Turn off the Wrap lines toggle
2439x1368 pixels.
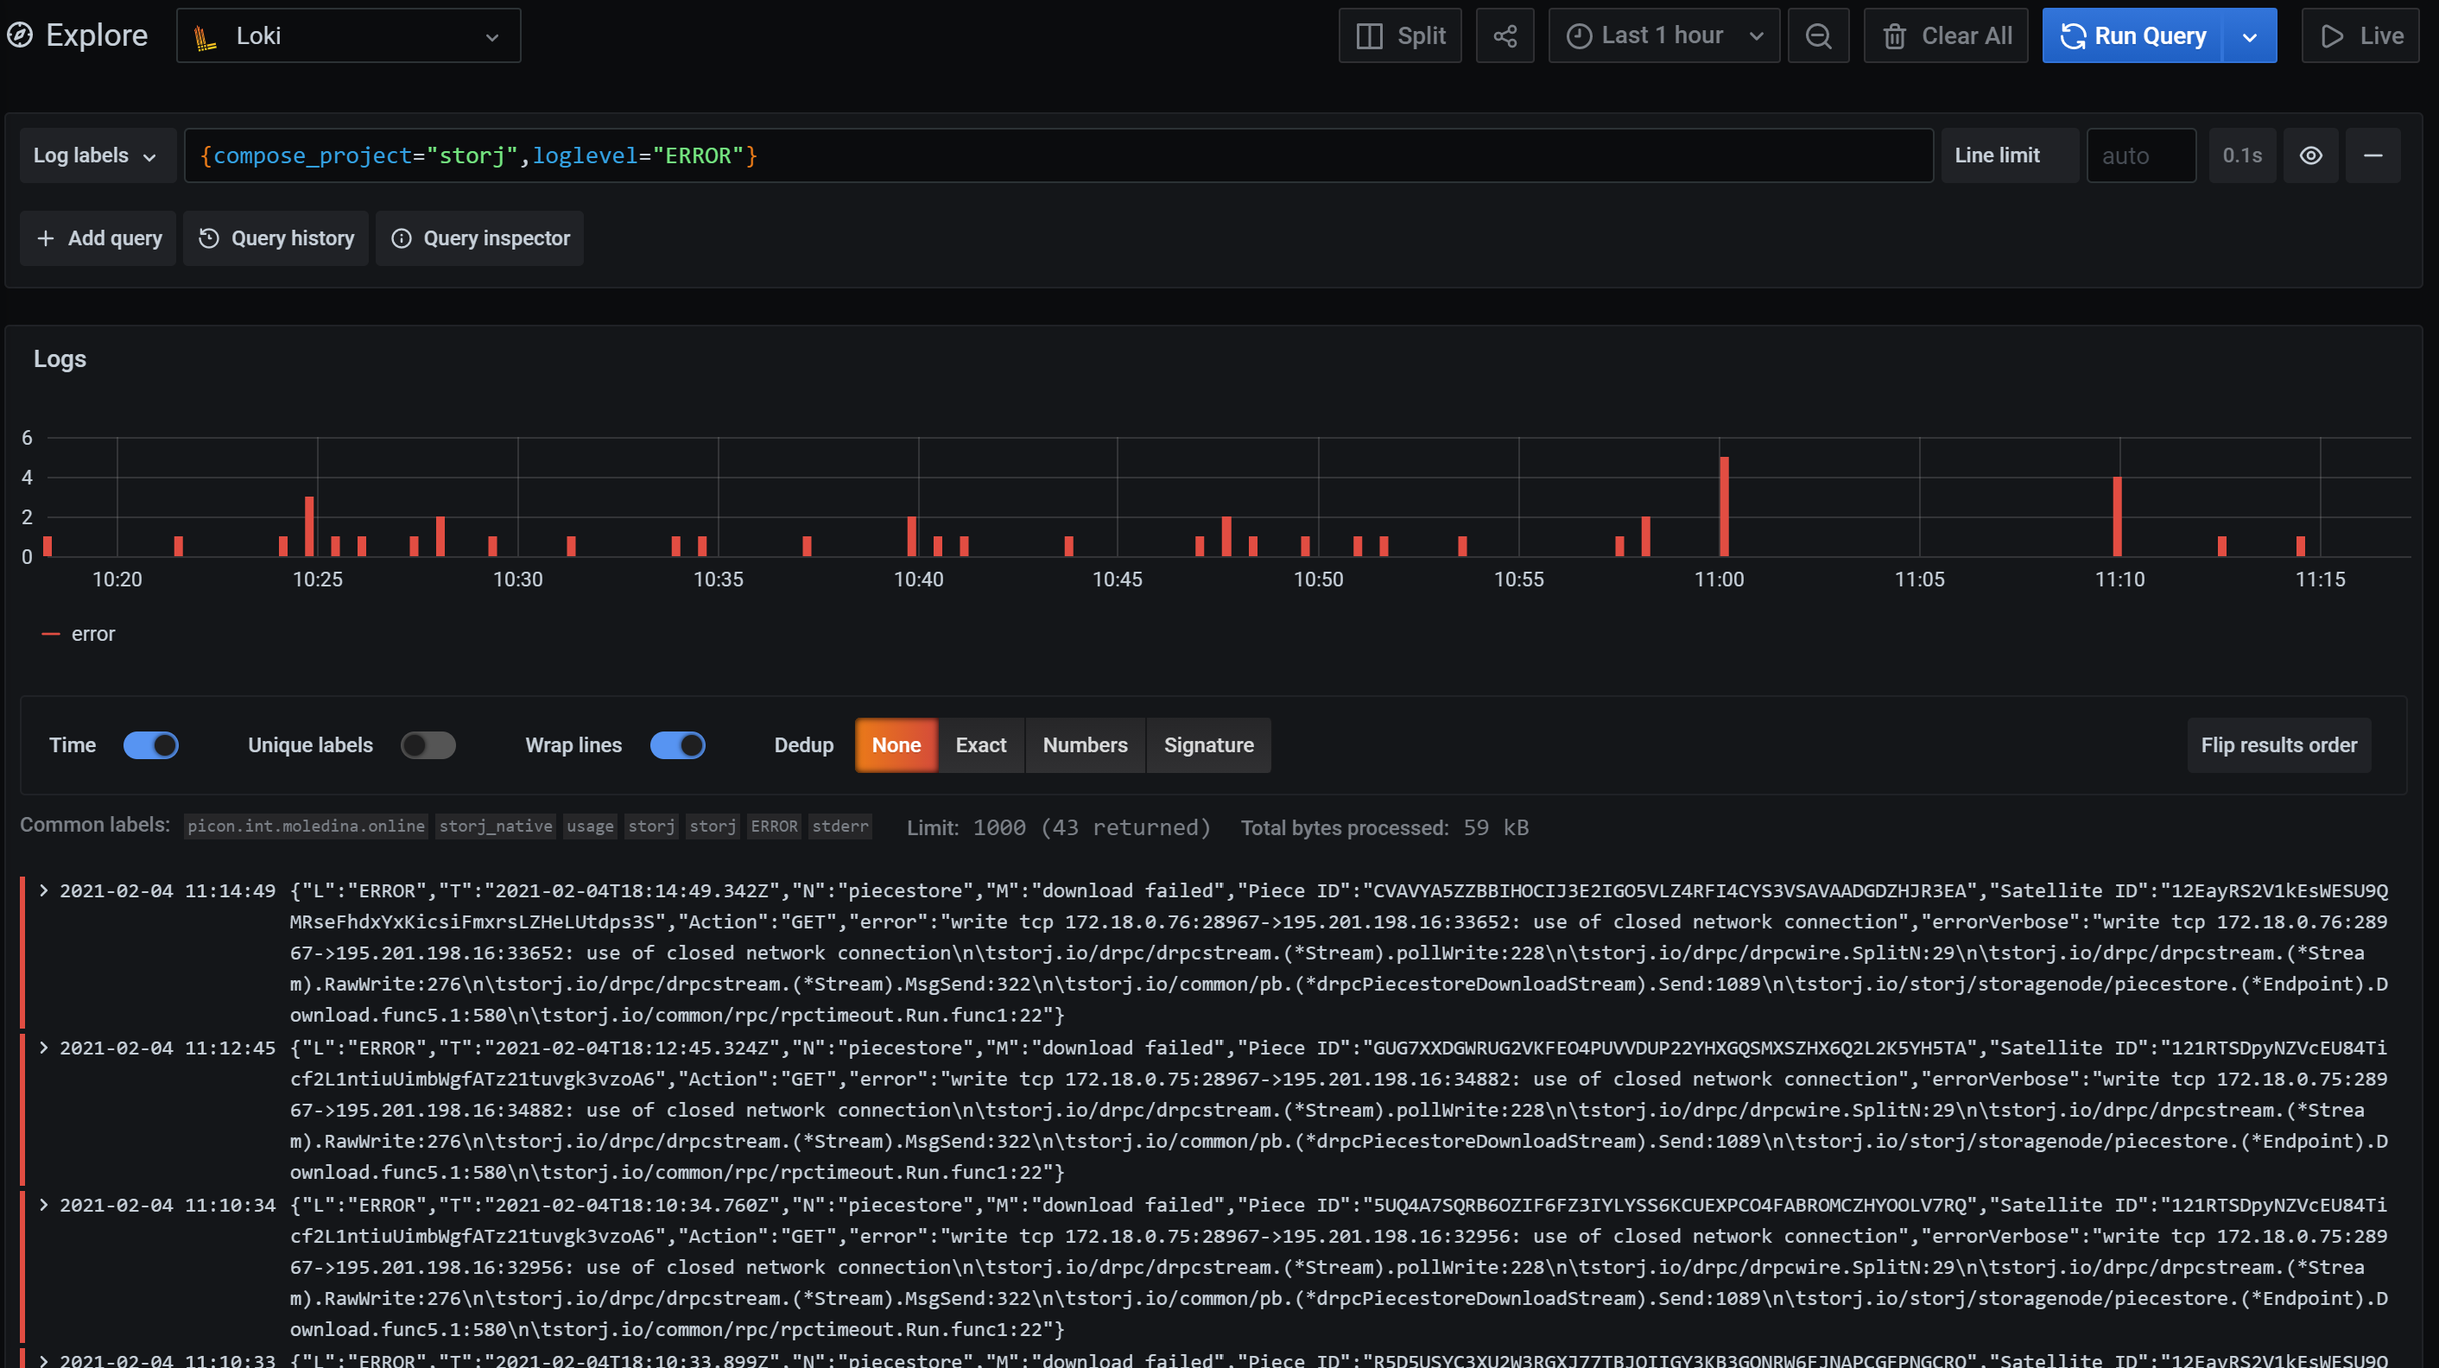[x=678, y=745]
